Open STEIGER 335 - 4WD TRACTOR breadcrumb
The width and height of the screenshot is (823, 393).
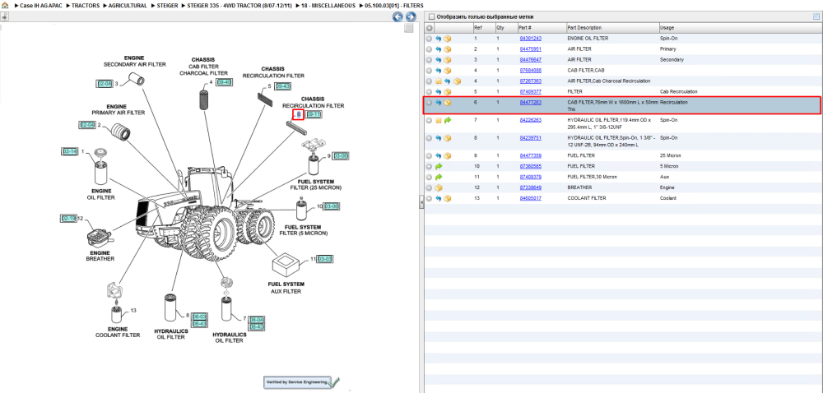pos(239,5)
